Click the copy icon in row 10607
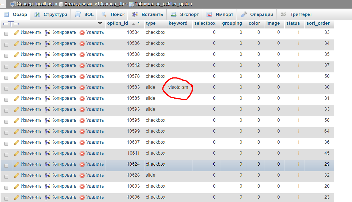The width and height of the screenshot is (352, 202). [47, 142]
